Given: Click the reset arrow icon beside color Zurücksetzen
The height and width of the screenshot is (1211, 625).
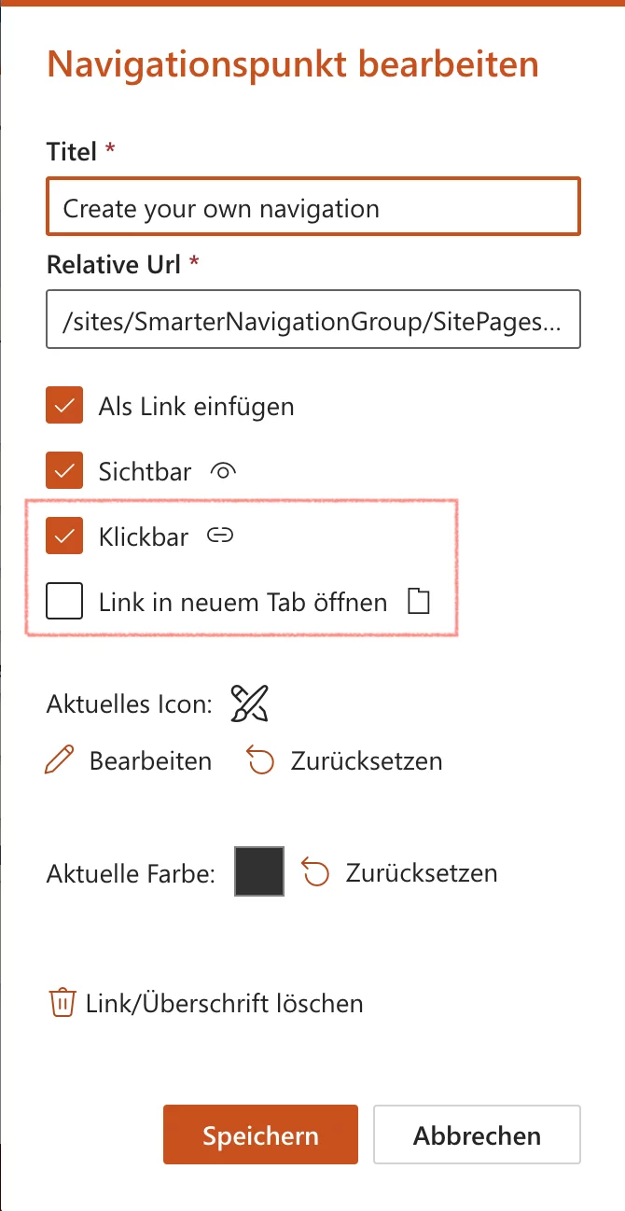Looking at the screenshot, I should click(x=315, y=873).
